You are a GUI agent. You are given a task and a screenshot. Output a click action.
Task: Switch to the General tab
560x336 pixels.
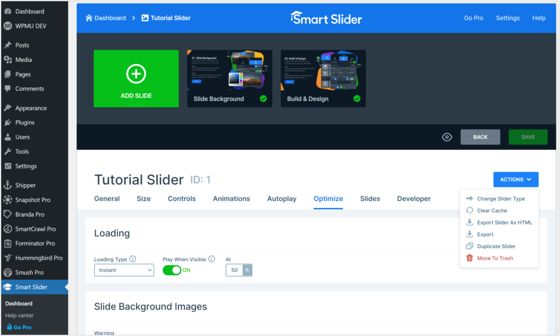click(x=107, y=199)
